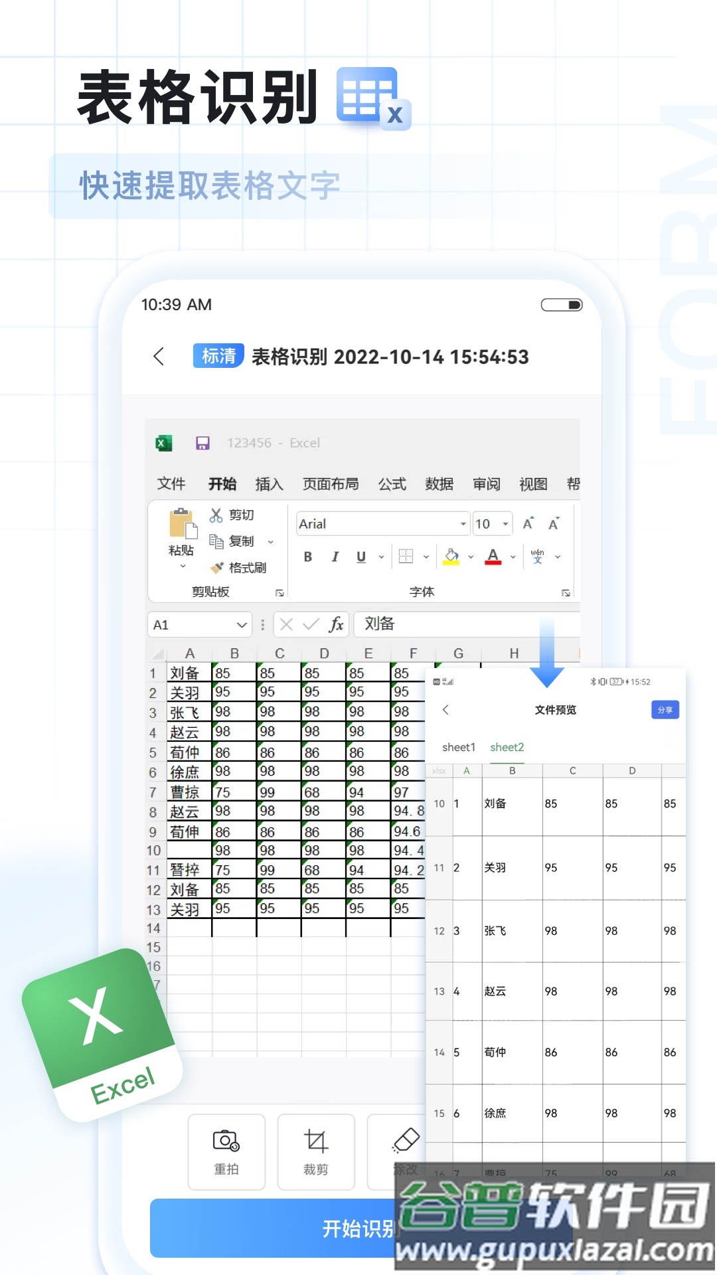Expand the A1 name box dropdown
The width and height of the screenshot is (717, 1275).
tap(242, 625)
